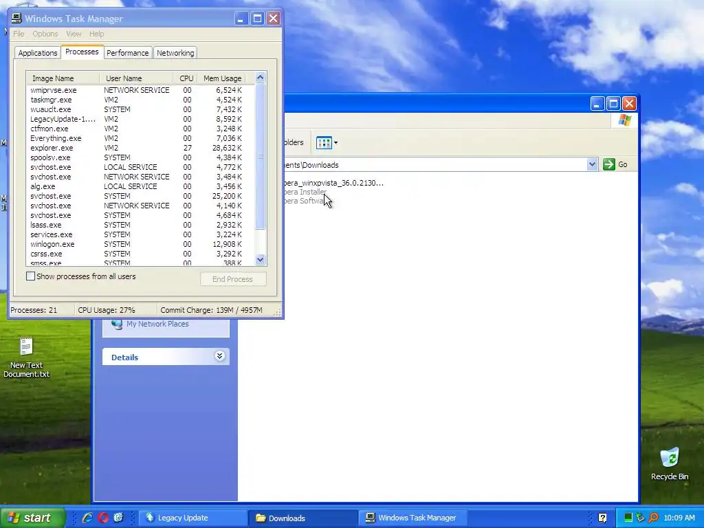The height and width of the screenshot is (528, 704).
Task: Switch to the Performance tab
Action: pyautogui.click(x=127, y=53)
